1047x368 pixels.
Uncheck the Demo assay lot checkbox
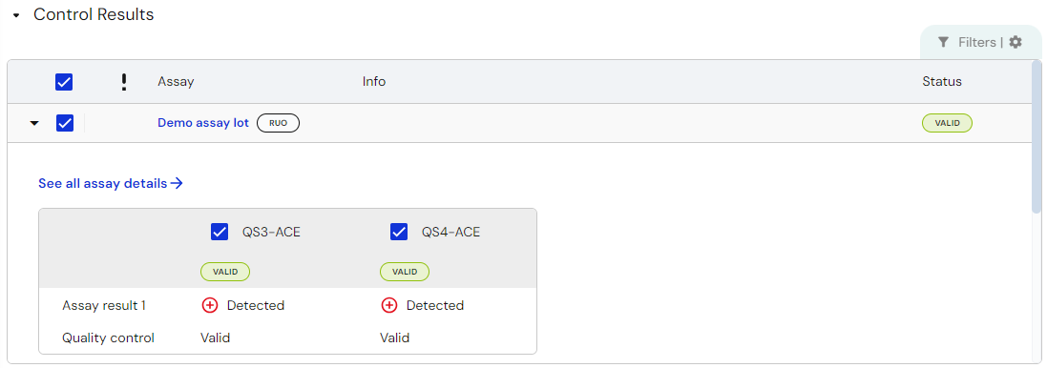click(65, 123)
